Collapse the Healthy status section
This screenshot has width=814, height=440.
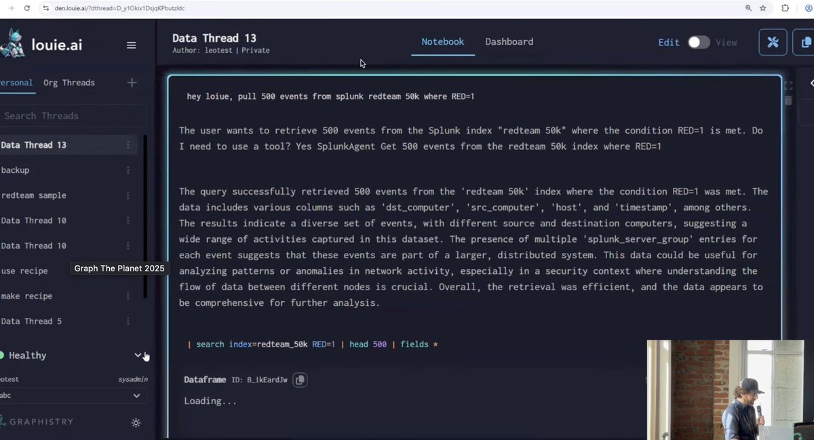(x=138, y=355)
